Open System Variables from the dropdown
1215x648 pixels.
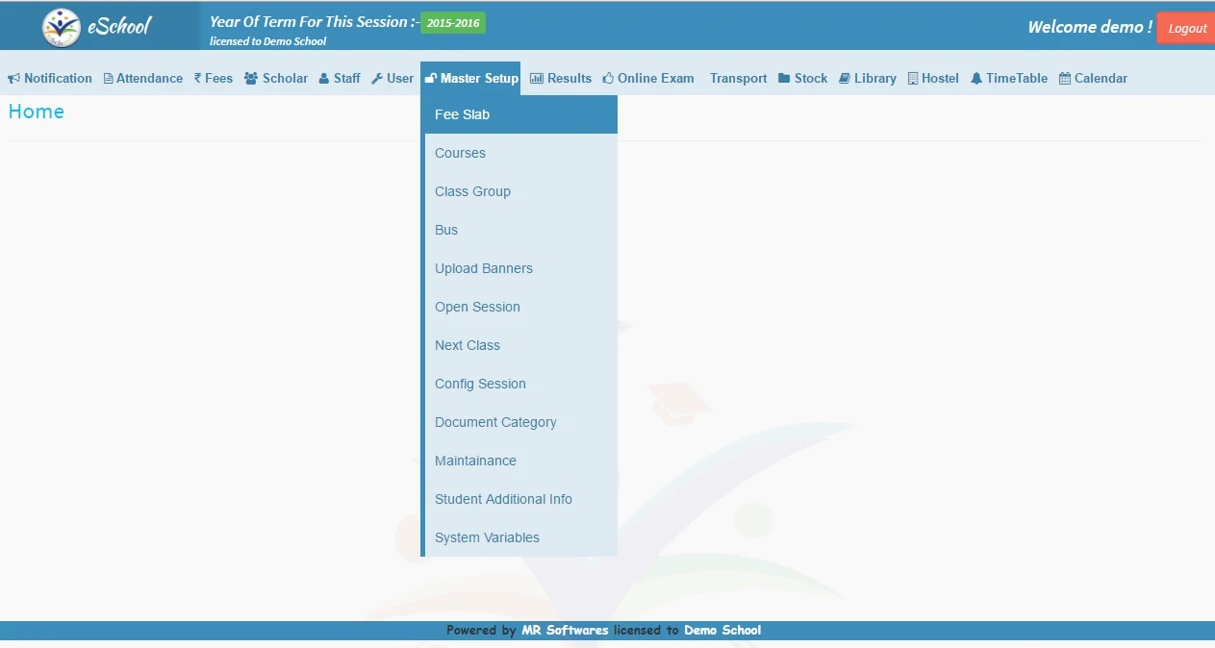pyautogui.click(x=487, y=537)
